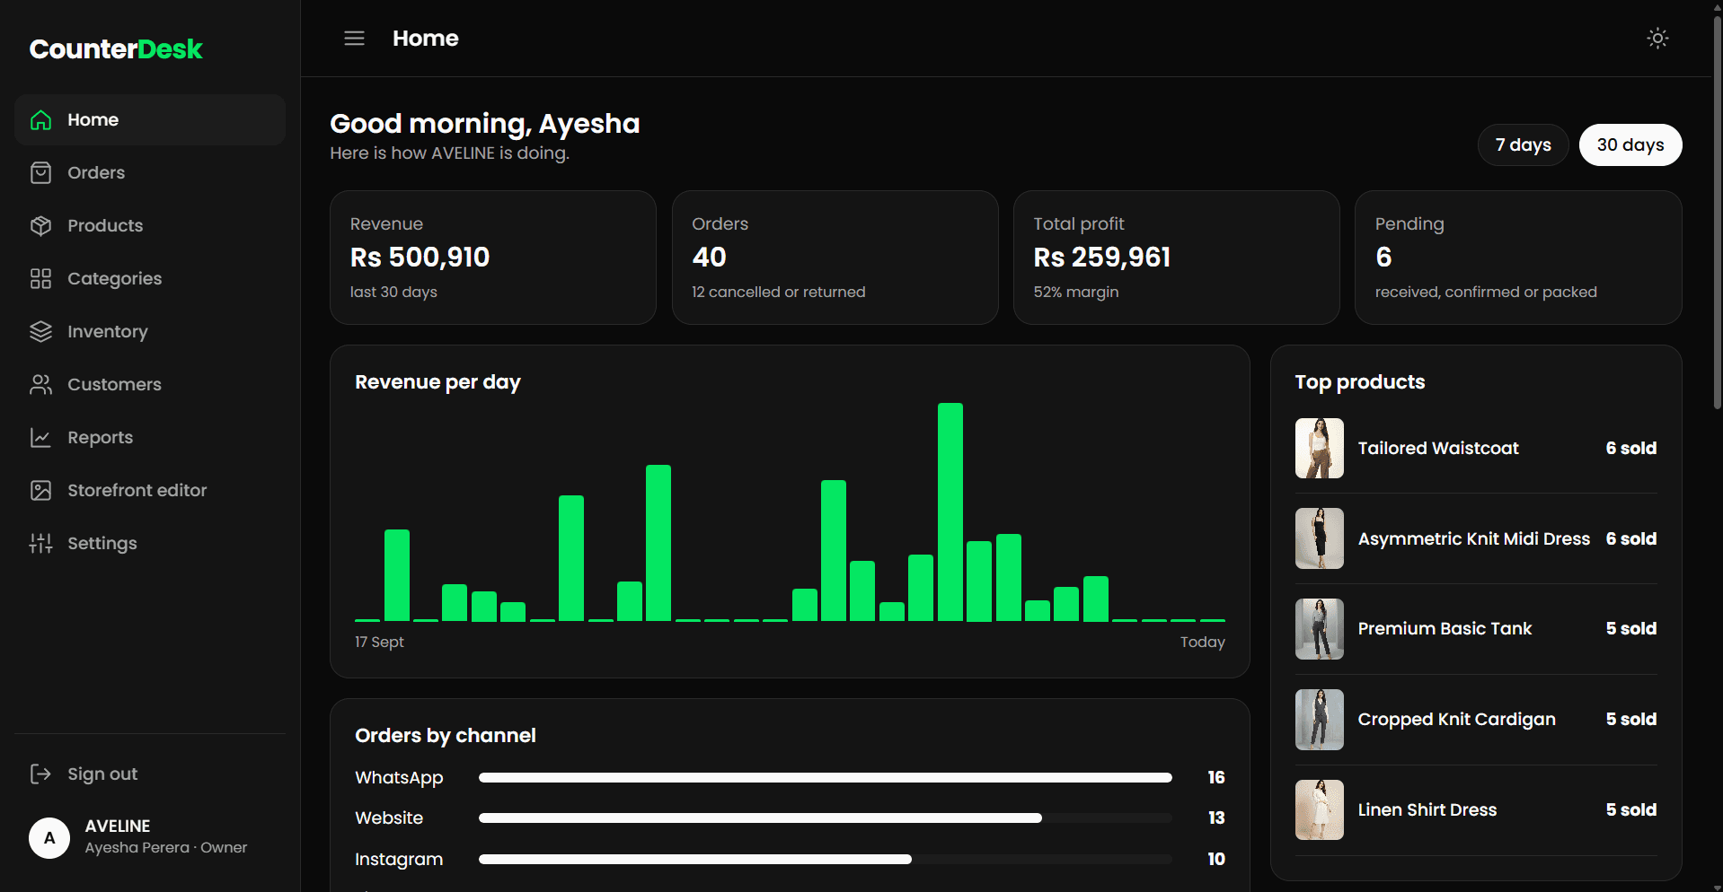Open Asymmetric Knit Midi Dress thumbnail
1723x892 pixels.
pyautogui.click(x=1320, y=538)
